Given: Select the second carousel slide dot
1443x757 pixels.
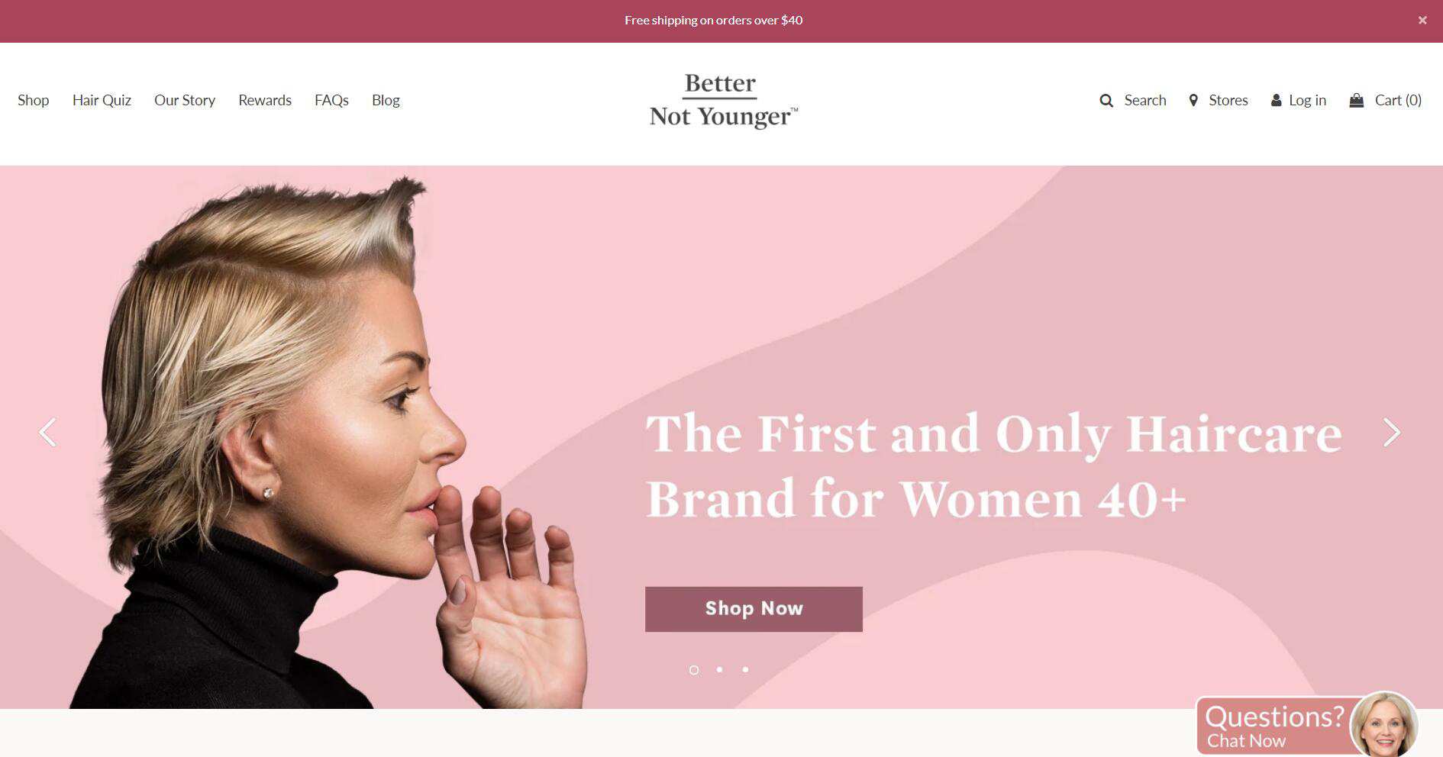Looking at the screenshot, I should click(719, 669).
